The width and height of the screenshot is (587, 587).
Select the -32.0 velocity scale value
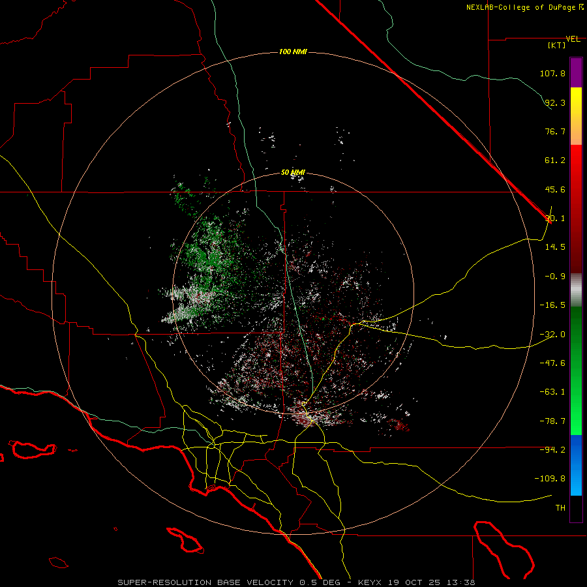[x=552, y=335]
